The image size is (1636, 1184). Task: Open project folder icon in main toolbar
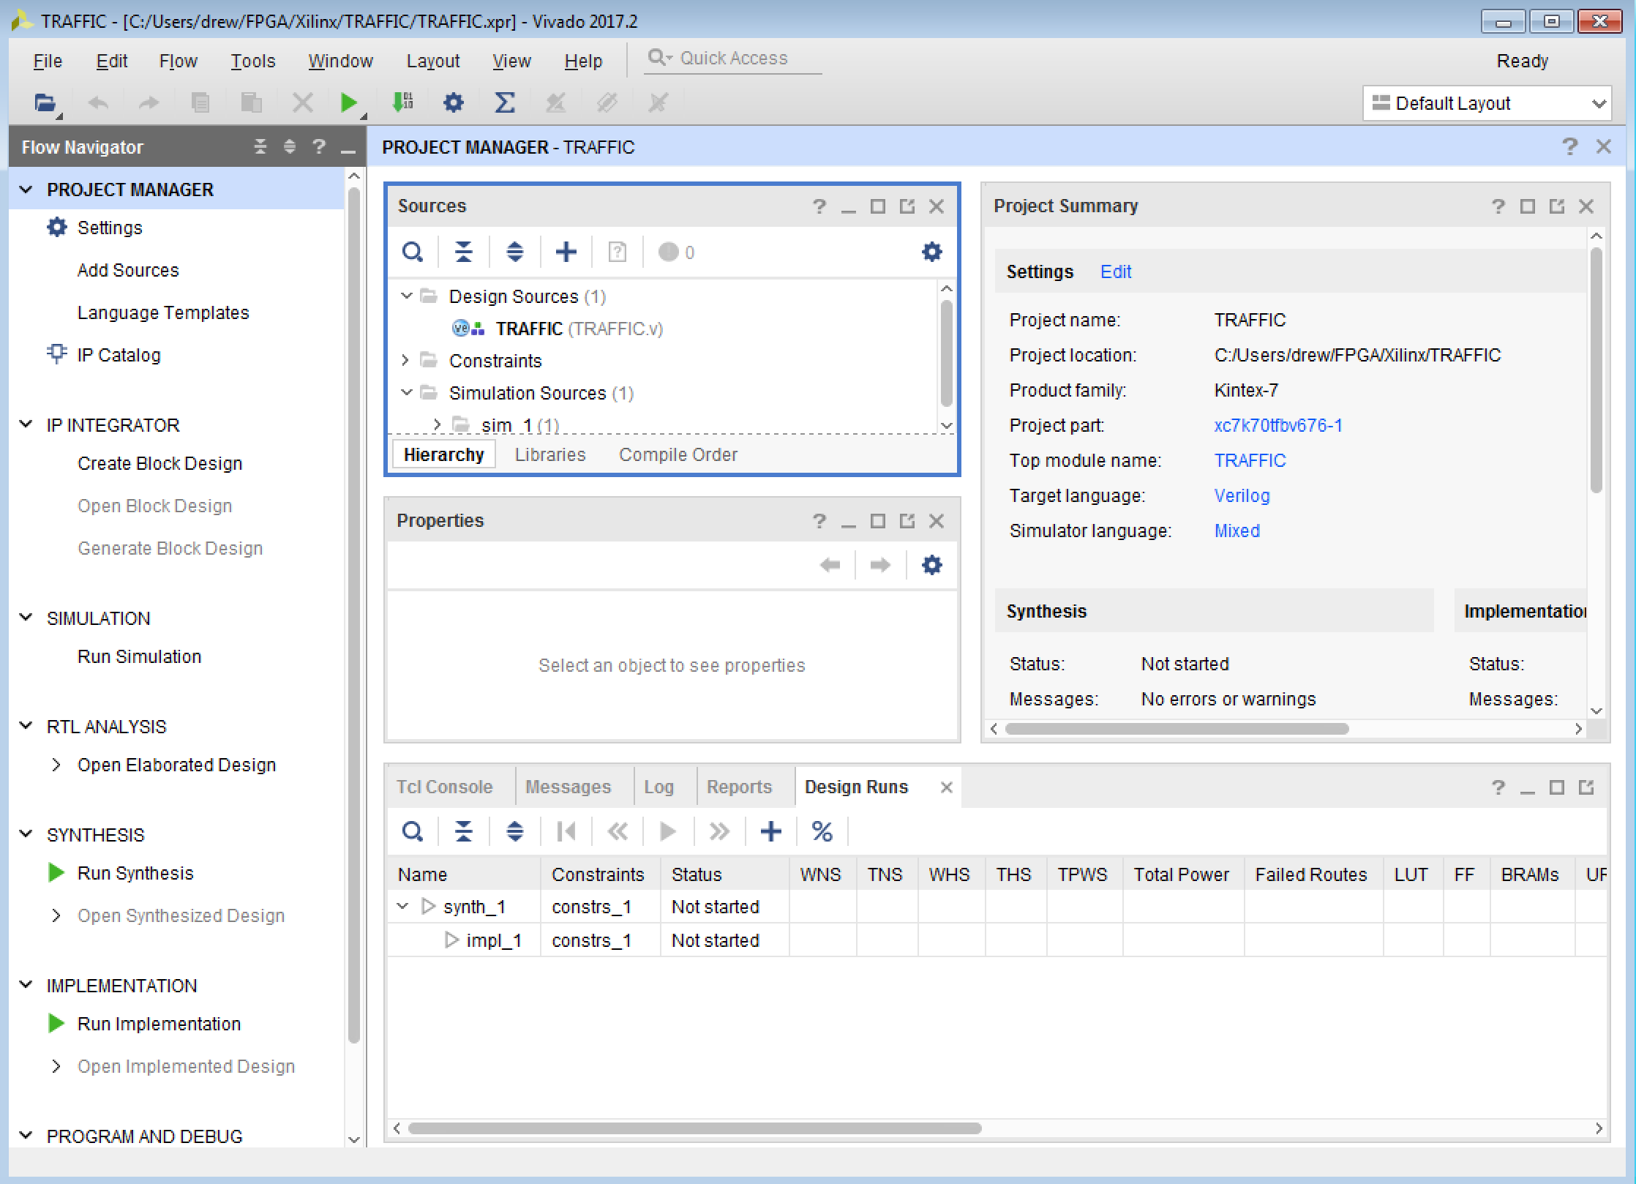coord(46,102)
